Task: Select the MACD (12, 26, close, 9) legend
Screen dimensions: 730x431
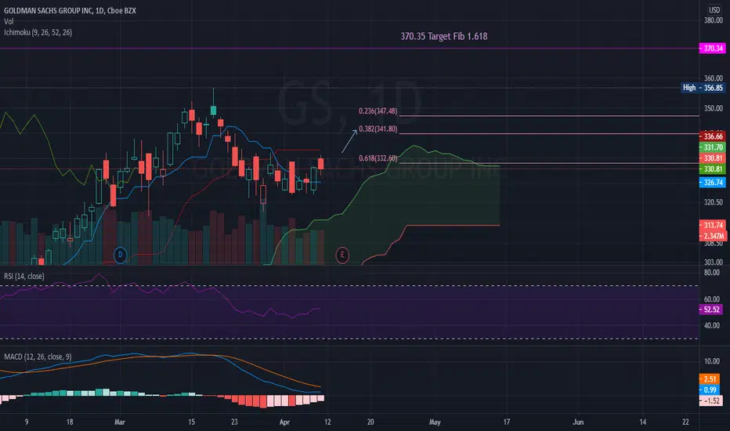Action: [x=38, y=357]
